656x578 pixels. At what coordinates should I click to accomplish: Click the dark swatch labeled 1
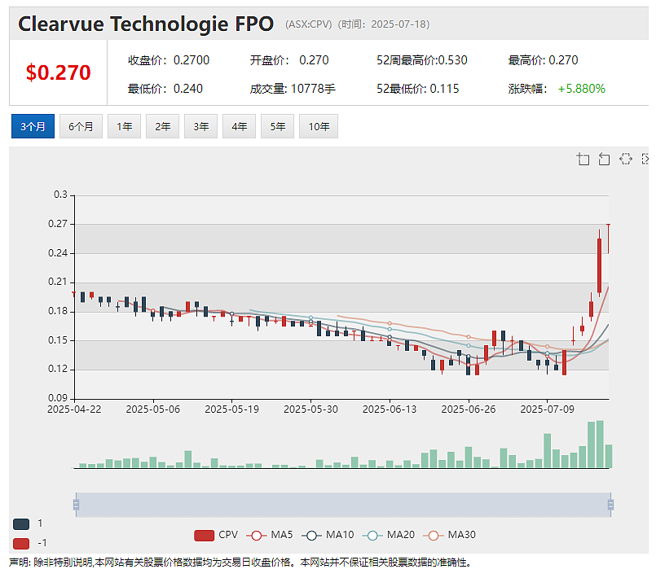point(21,523)
